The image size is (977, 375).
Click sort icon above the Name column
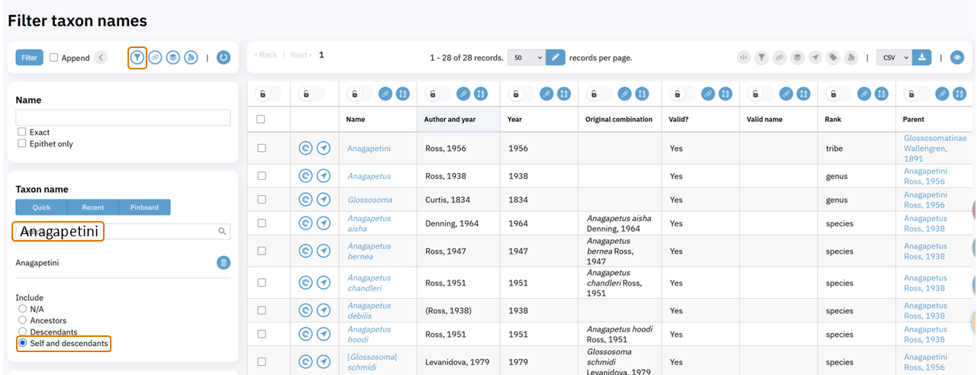click(403, 94)
